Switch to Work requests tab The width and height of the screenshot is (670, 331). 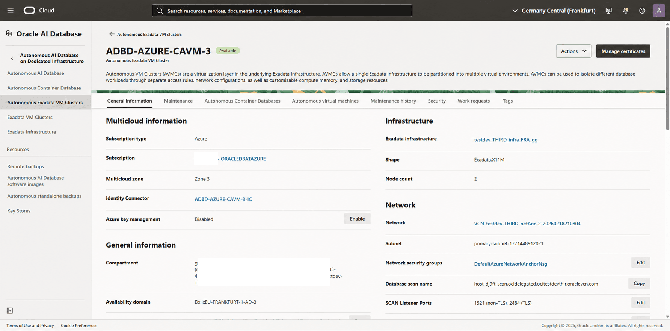[474, 101]
